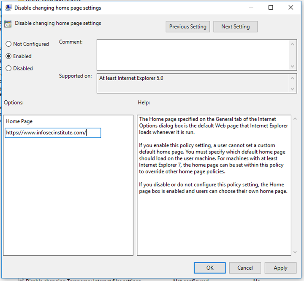Apply the home page policy setting
304x281 pixels.
pos(280,268)
